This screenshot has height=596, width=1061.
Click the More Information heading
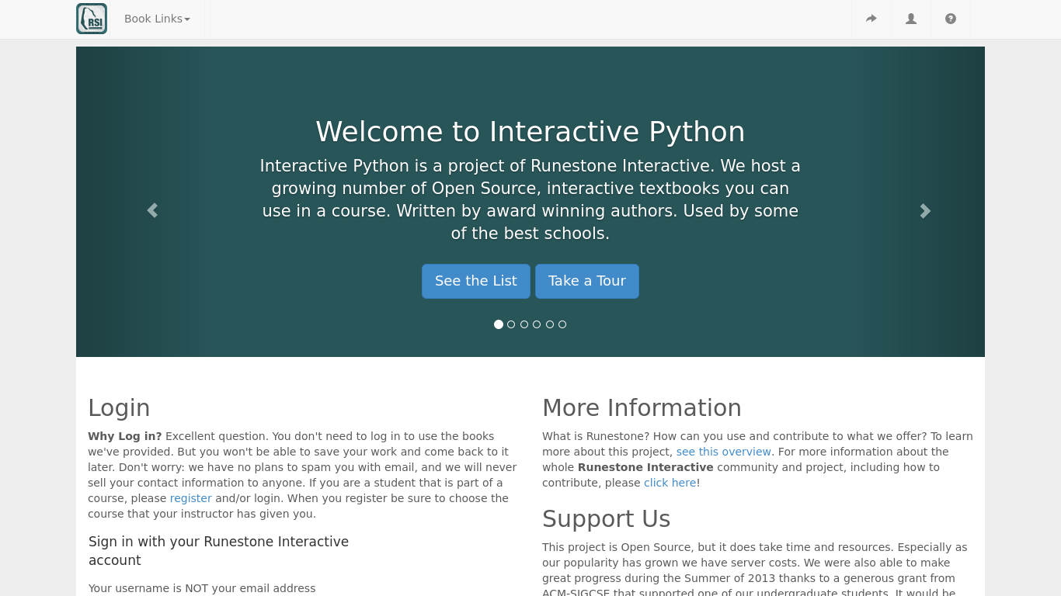642,408
